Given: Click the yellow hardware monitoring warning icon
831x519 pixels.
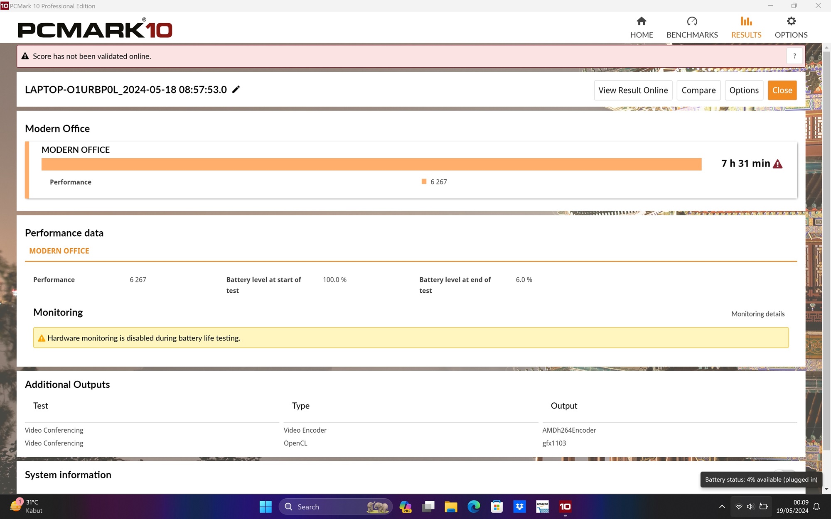Looking at the screenshot, I should (x=42, y=338).
